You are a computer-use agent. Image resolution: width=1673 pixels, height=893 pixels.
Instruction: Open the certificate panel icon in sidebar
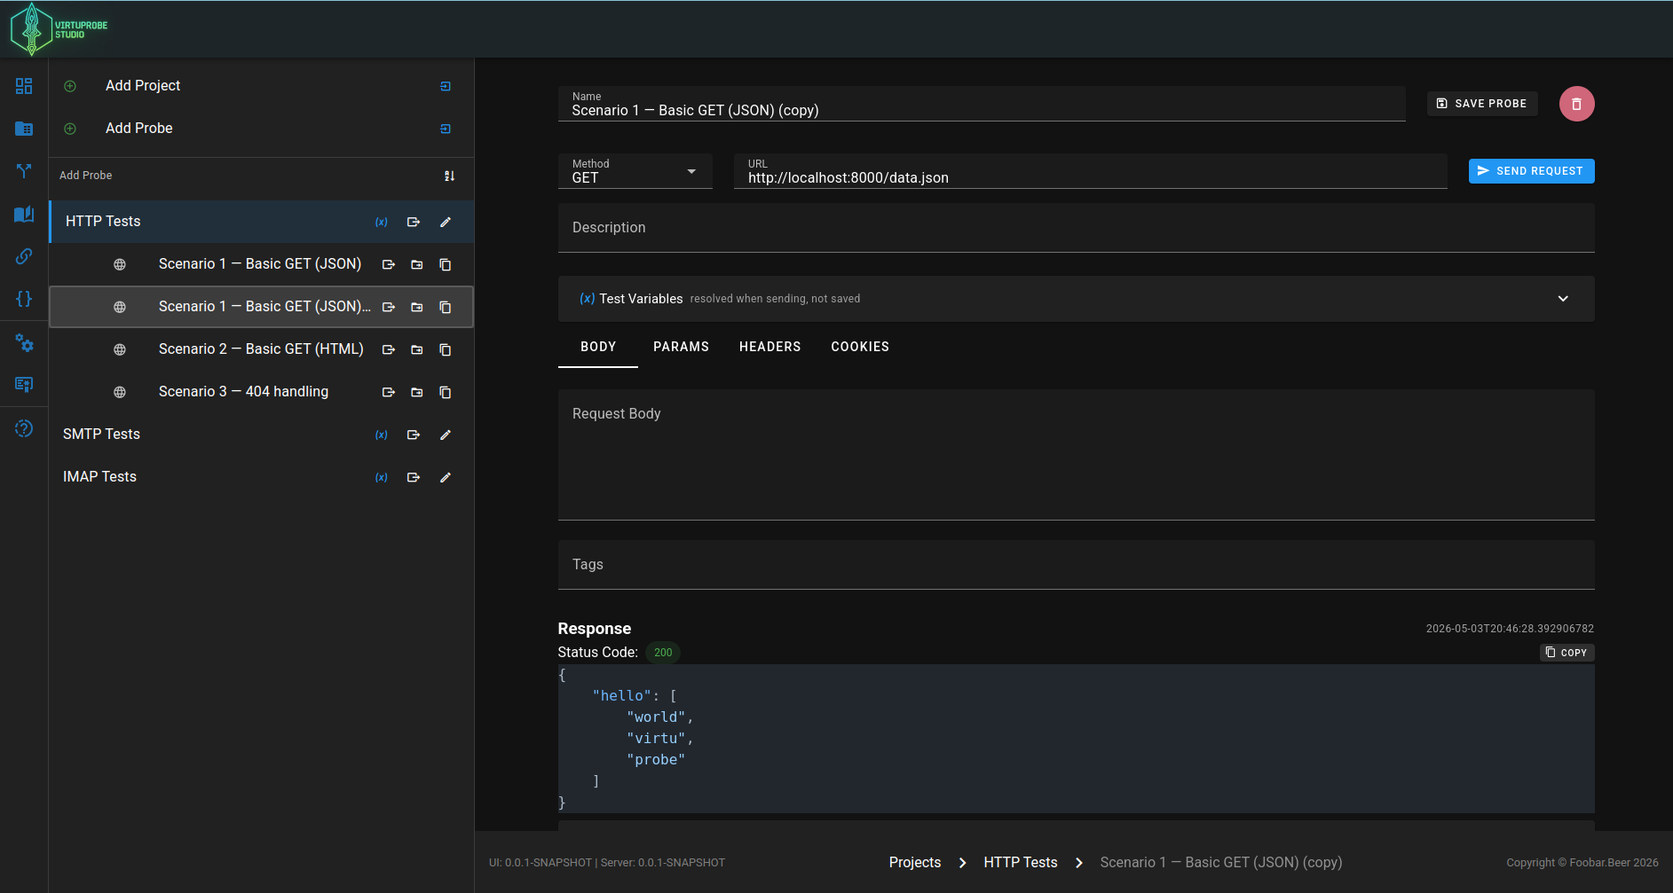point(24,384)
